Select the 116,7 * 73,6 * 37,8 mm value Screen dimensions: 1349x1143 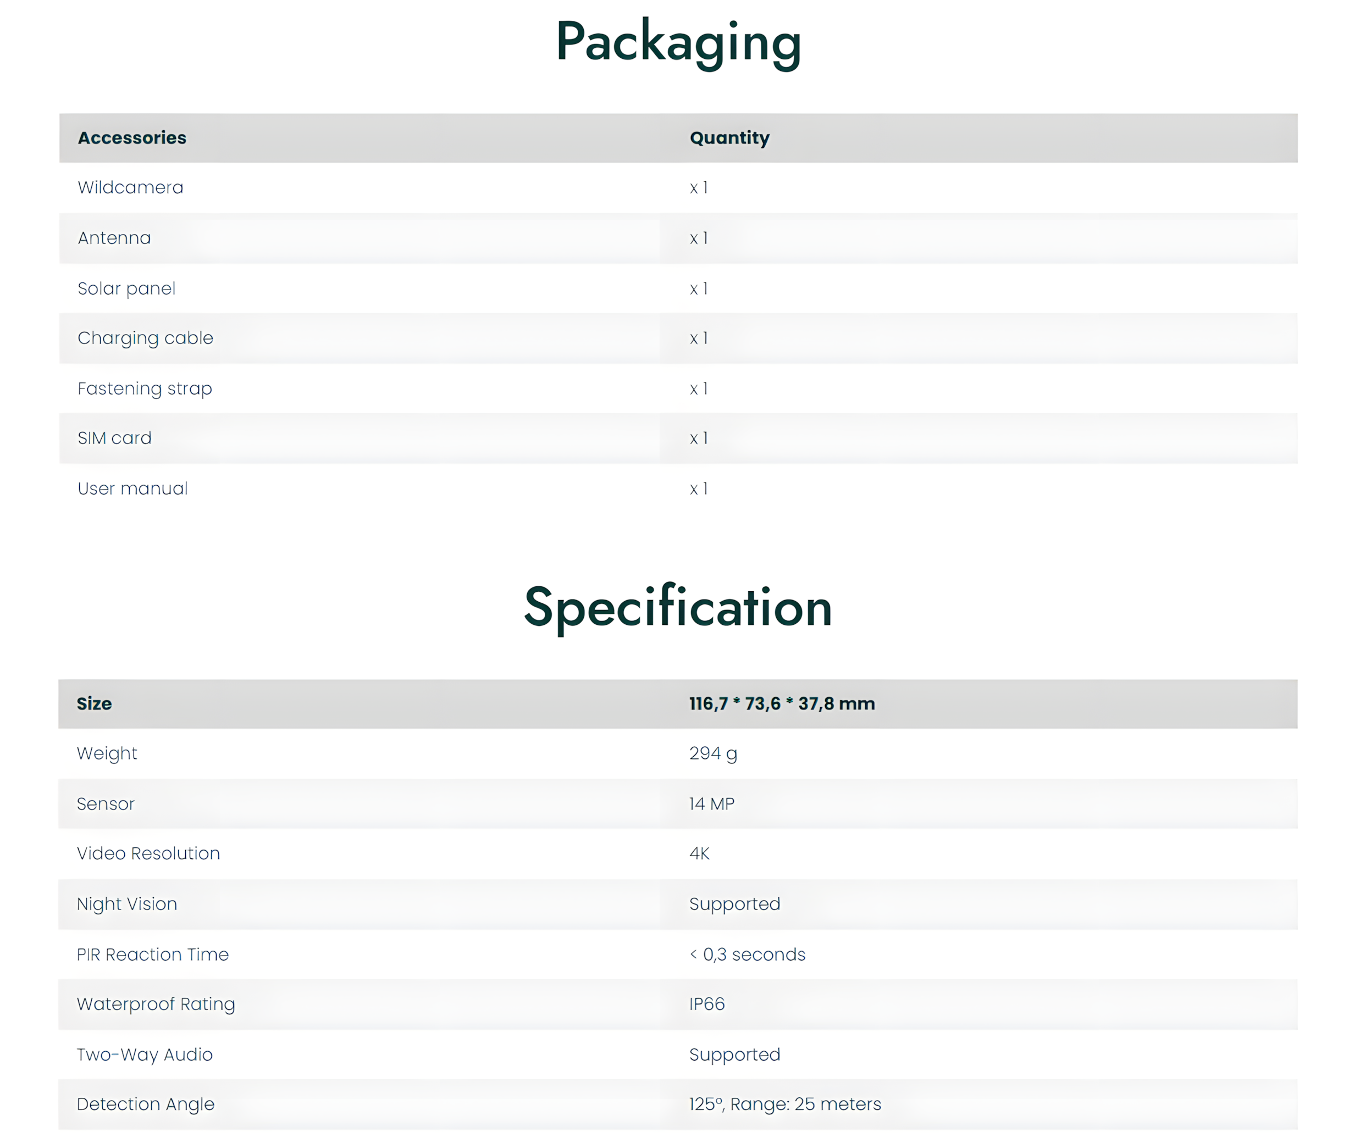pyautogui.click(x=782, y=704)
